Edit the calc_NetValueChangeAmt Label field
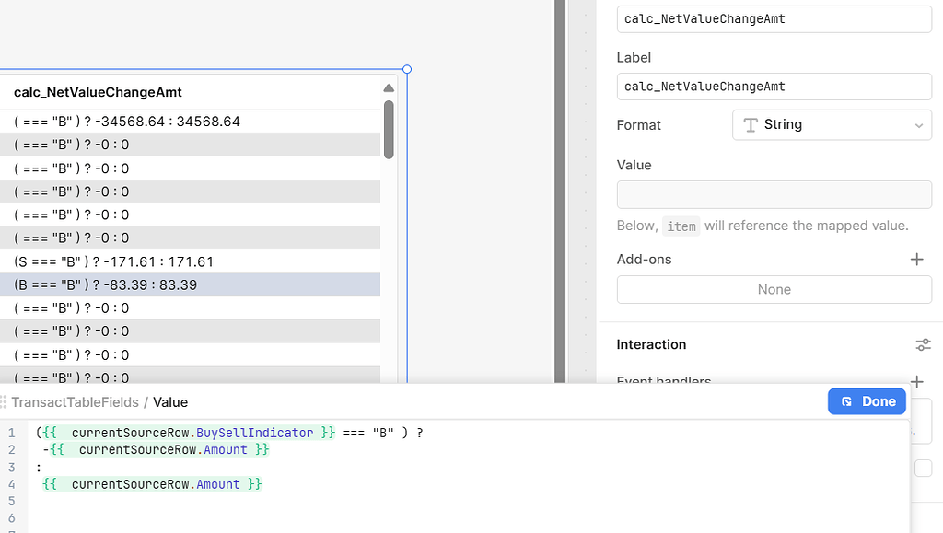The height and width of the screenshot is (533, 943). click(774, 86)
